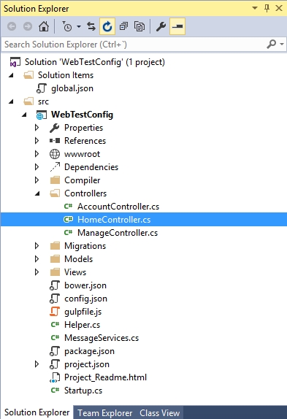Image resolution: width=287 pixels, height=419 pixels.
Task: Click the Back navigation arrow in the toolbar
Action: (12, 26)
